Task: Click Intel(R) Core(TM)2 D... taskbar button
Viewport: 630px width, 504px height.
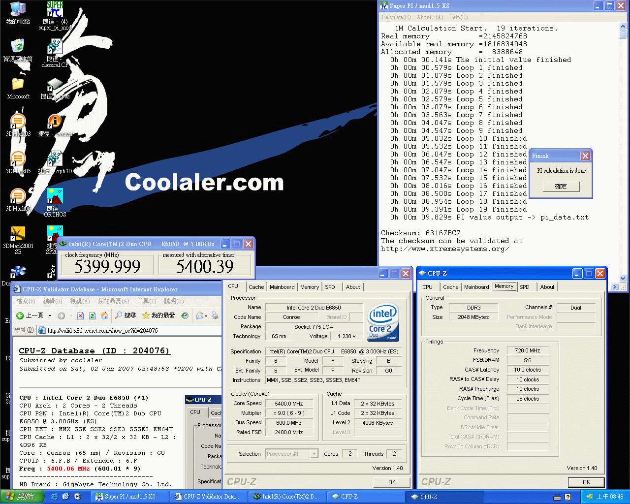Action: tap(287, 497)
